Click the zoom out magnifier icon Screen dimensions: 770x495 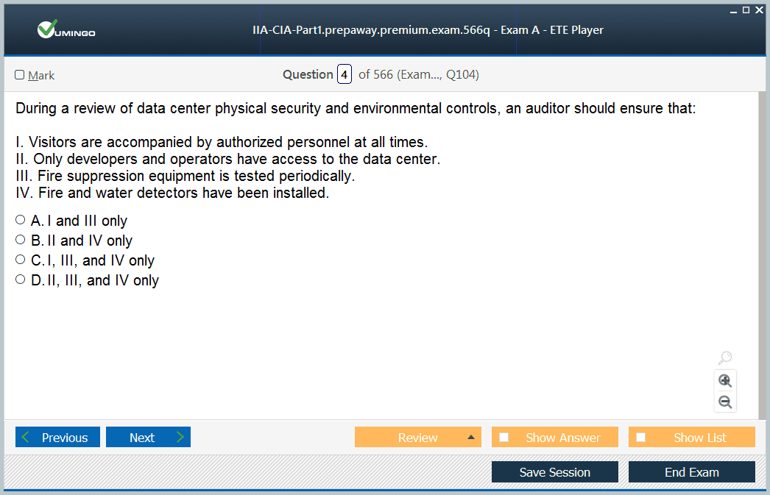click(725, 402)
